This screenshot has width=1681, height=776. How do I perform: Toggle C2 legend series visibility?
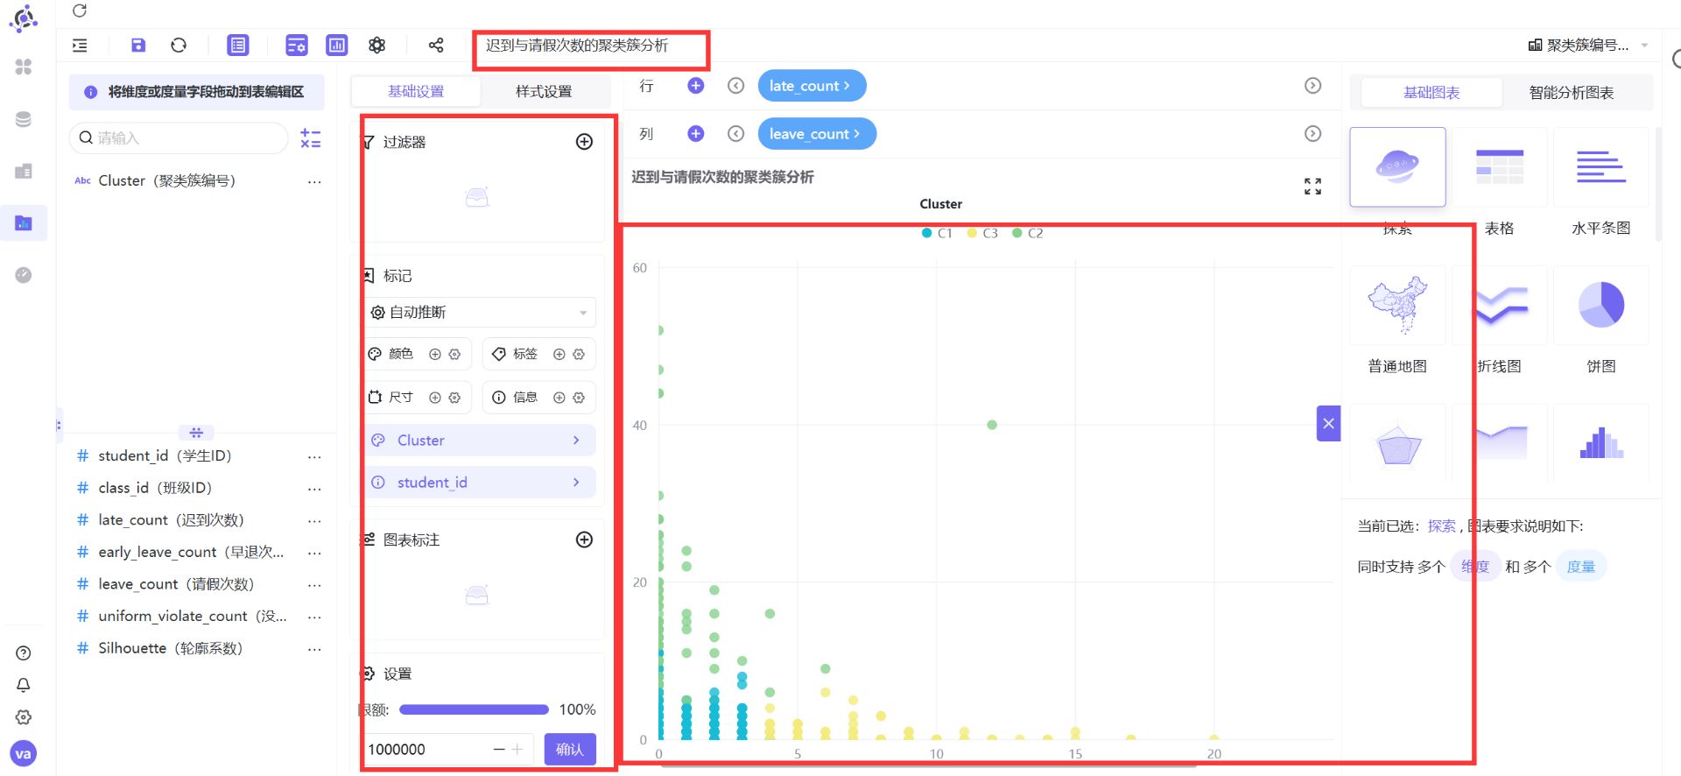[x=1028, y=233]
